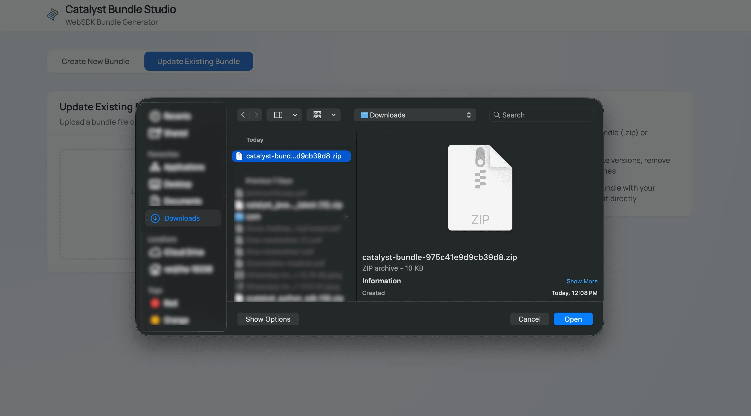
Task: Click the Cancel button
Action: click(x=529, y=319)
